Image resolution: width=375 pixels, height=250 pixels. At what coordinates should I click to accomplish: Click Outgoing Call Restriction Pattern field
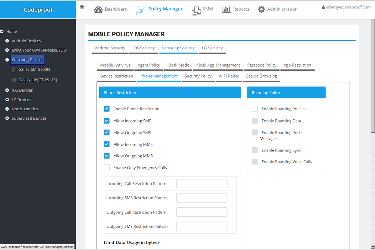[202, 212]
